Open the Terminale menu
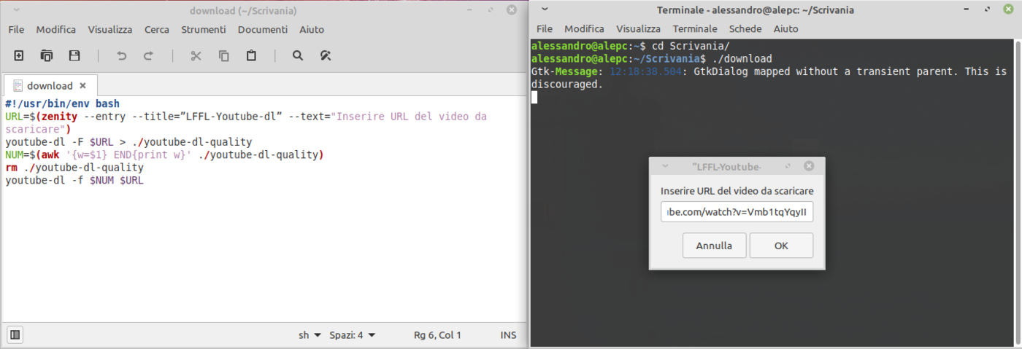This screenshot has width=1022, height=349. tap(695, 28)
